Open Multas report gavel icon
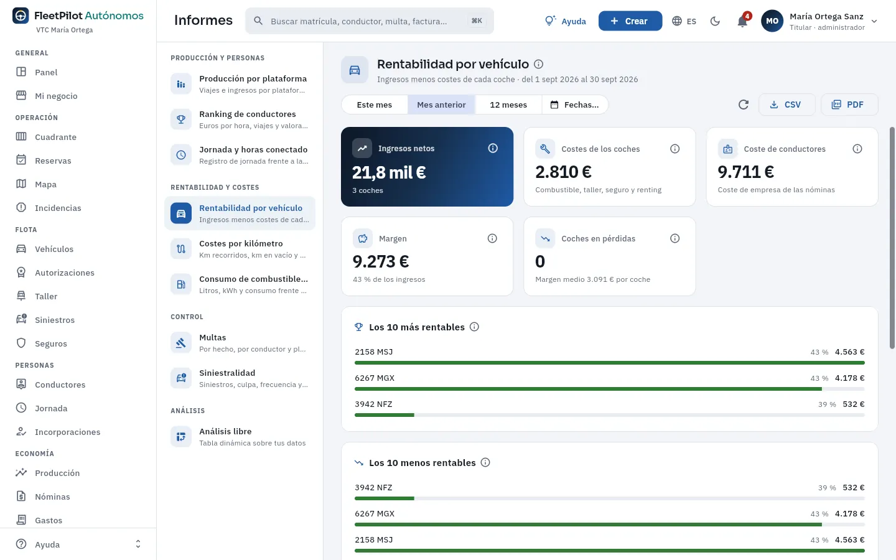The image size is (896, 560). pyautogui.click(x=181, y=343)
